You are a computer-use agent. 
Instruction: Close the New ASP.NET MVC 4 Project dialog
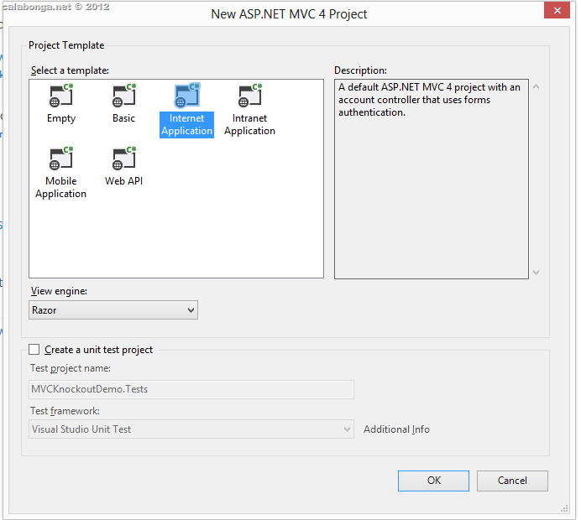tap(557, 10)
